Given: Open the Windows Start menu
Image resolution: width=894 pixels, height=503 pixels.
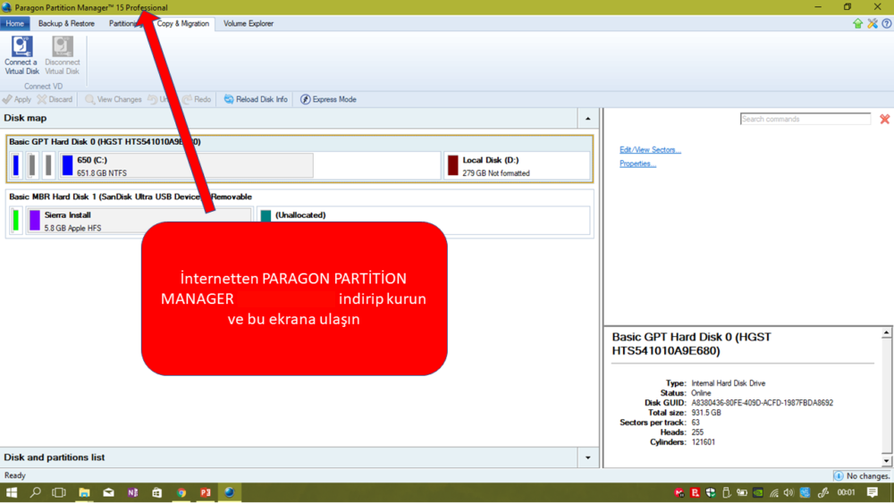Looking at the screenshot, I should pyautogui.click(x=12, y=493).
